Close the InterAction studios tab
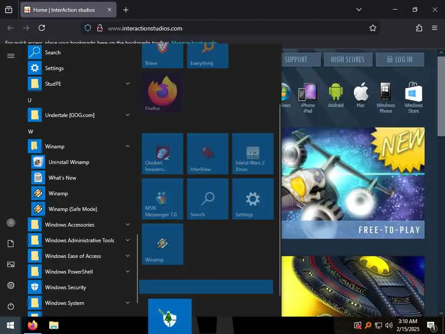Image resolution: width=445 pixels, height=334 pixels. coord(110,10)
